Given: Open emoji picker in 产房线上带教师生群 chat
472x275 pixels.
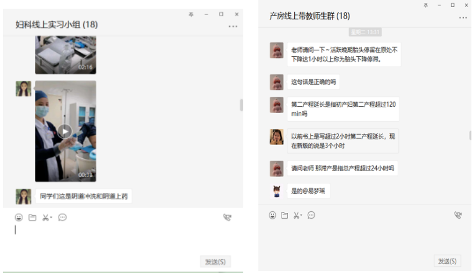Looking at the screenshot, I should (272, 215).
